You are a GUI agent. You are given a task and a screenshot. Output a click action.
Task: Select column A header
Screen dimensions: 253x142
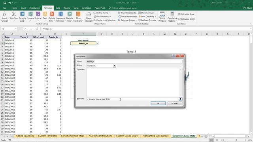[12, 34]
